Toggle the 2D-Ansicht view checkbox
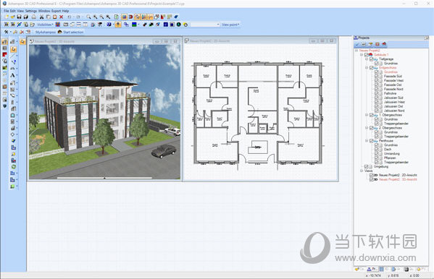This screenshot has height=279, width=434. tap(372, 175)
